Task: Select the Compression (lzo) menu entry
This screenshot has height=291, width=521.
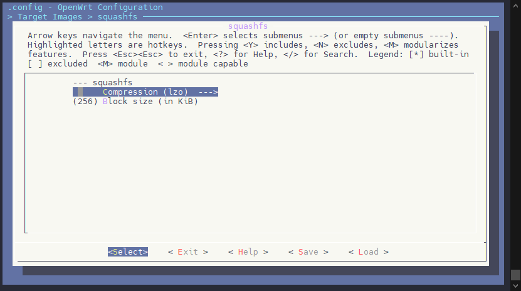Action: tap(145, 92)
